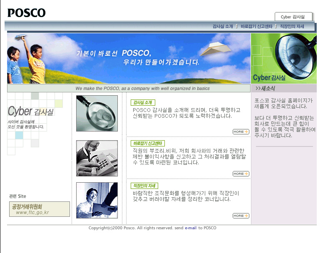Open 직장인의 자세 in top navigation
This screenshot has height=253, width=323.
pos(292,26)
